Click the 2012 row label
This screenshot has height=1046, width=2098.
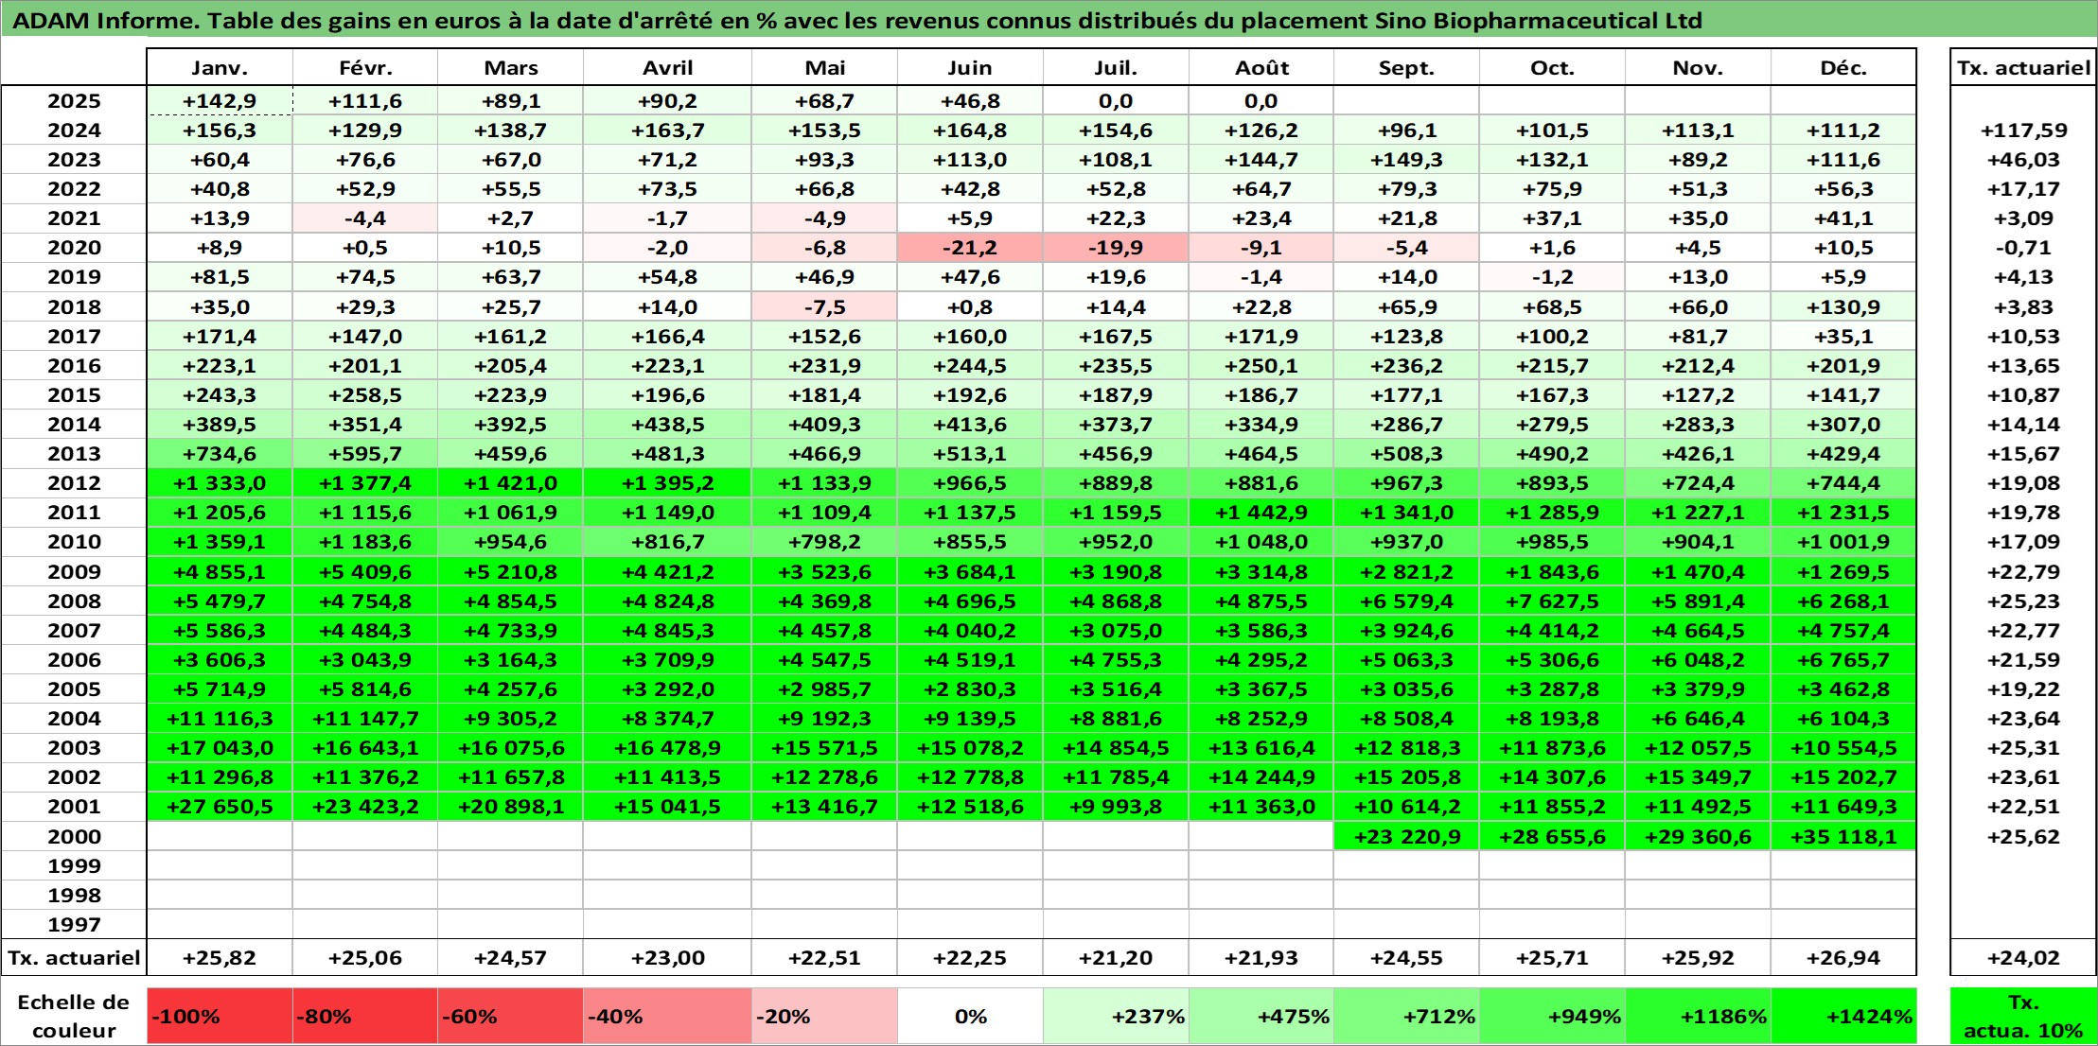coord(74,483)
